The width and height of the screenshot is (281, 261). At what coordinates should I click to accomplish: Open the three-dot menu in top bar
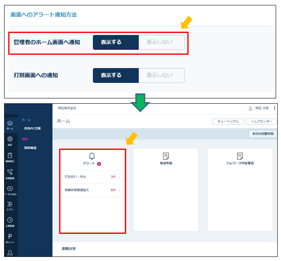point(274,108)
